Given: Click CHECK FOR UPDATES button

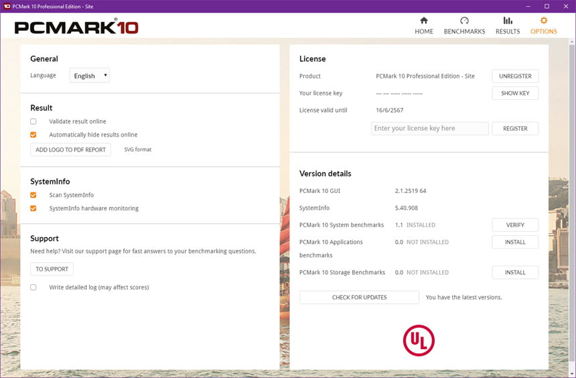Looking at the screenshot, I should click(359, 297).
